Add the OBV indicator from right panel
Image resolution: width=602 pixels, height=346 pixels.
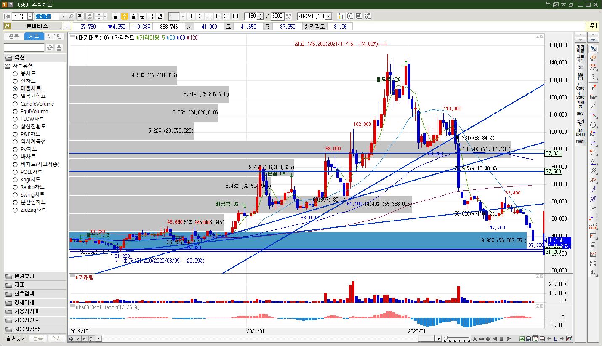click(581, 113)
